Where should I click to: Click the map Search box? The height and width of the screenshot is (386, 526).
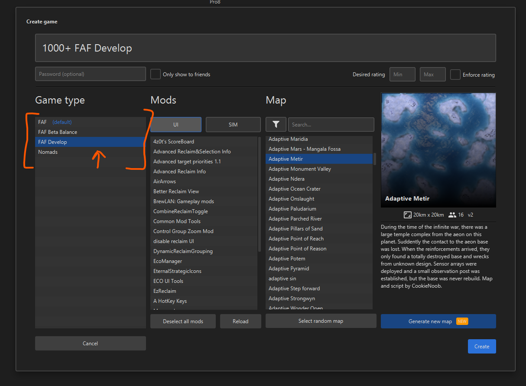coord(331,124)
